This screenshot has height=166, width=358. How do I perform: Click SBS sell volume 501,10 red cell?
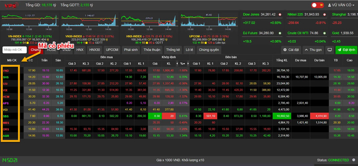210,116
